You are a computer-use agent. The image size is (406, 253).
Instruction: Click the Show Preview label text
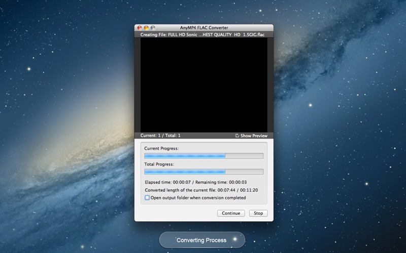254,136
